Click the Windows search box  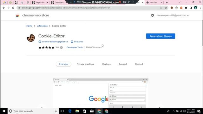click(33, 111)
